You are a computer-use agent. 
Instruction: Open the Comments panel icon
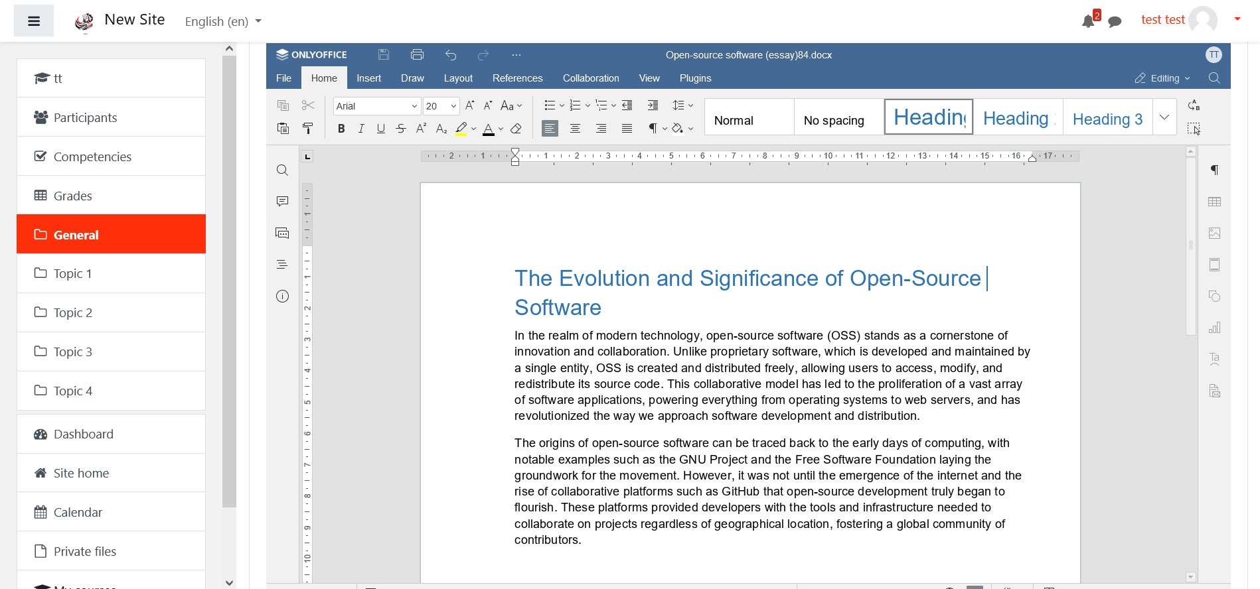[x=282, y=201]
